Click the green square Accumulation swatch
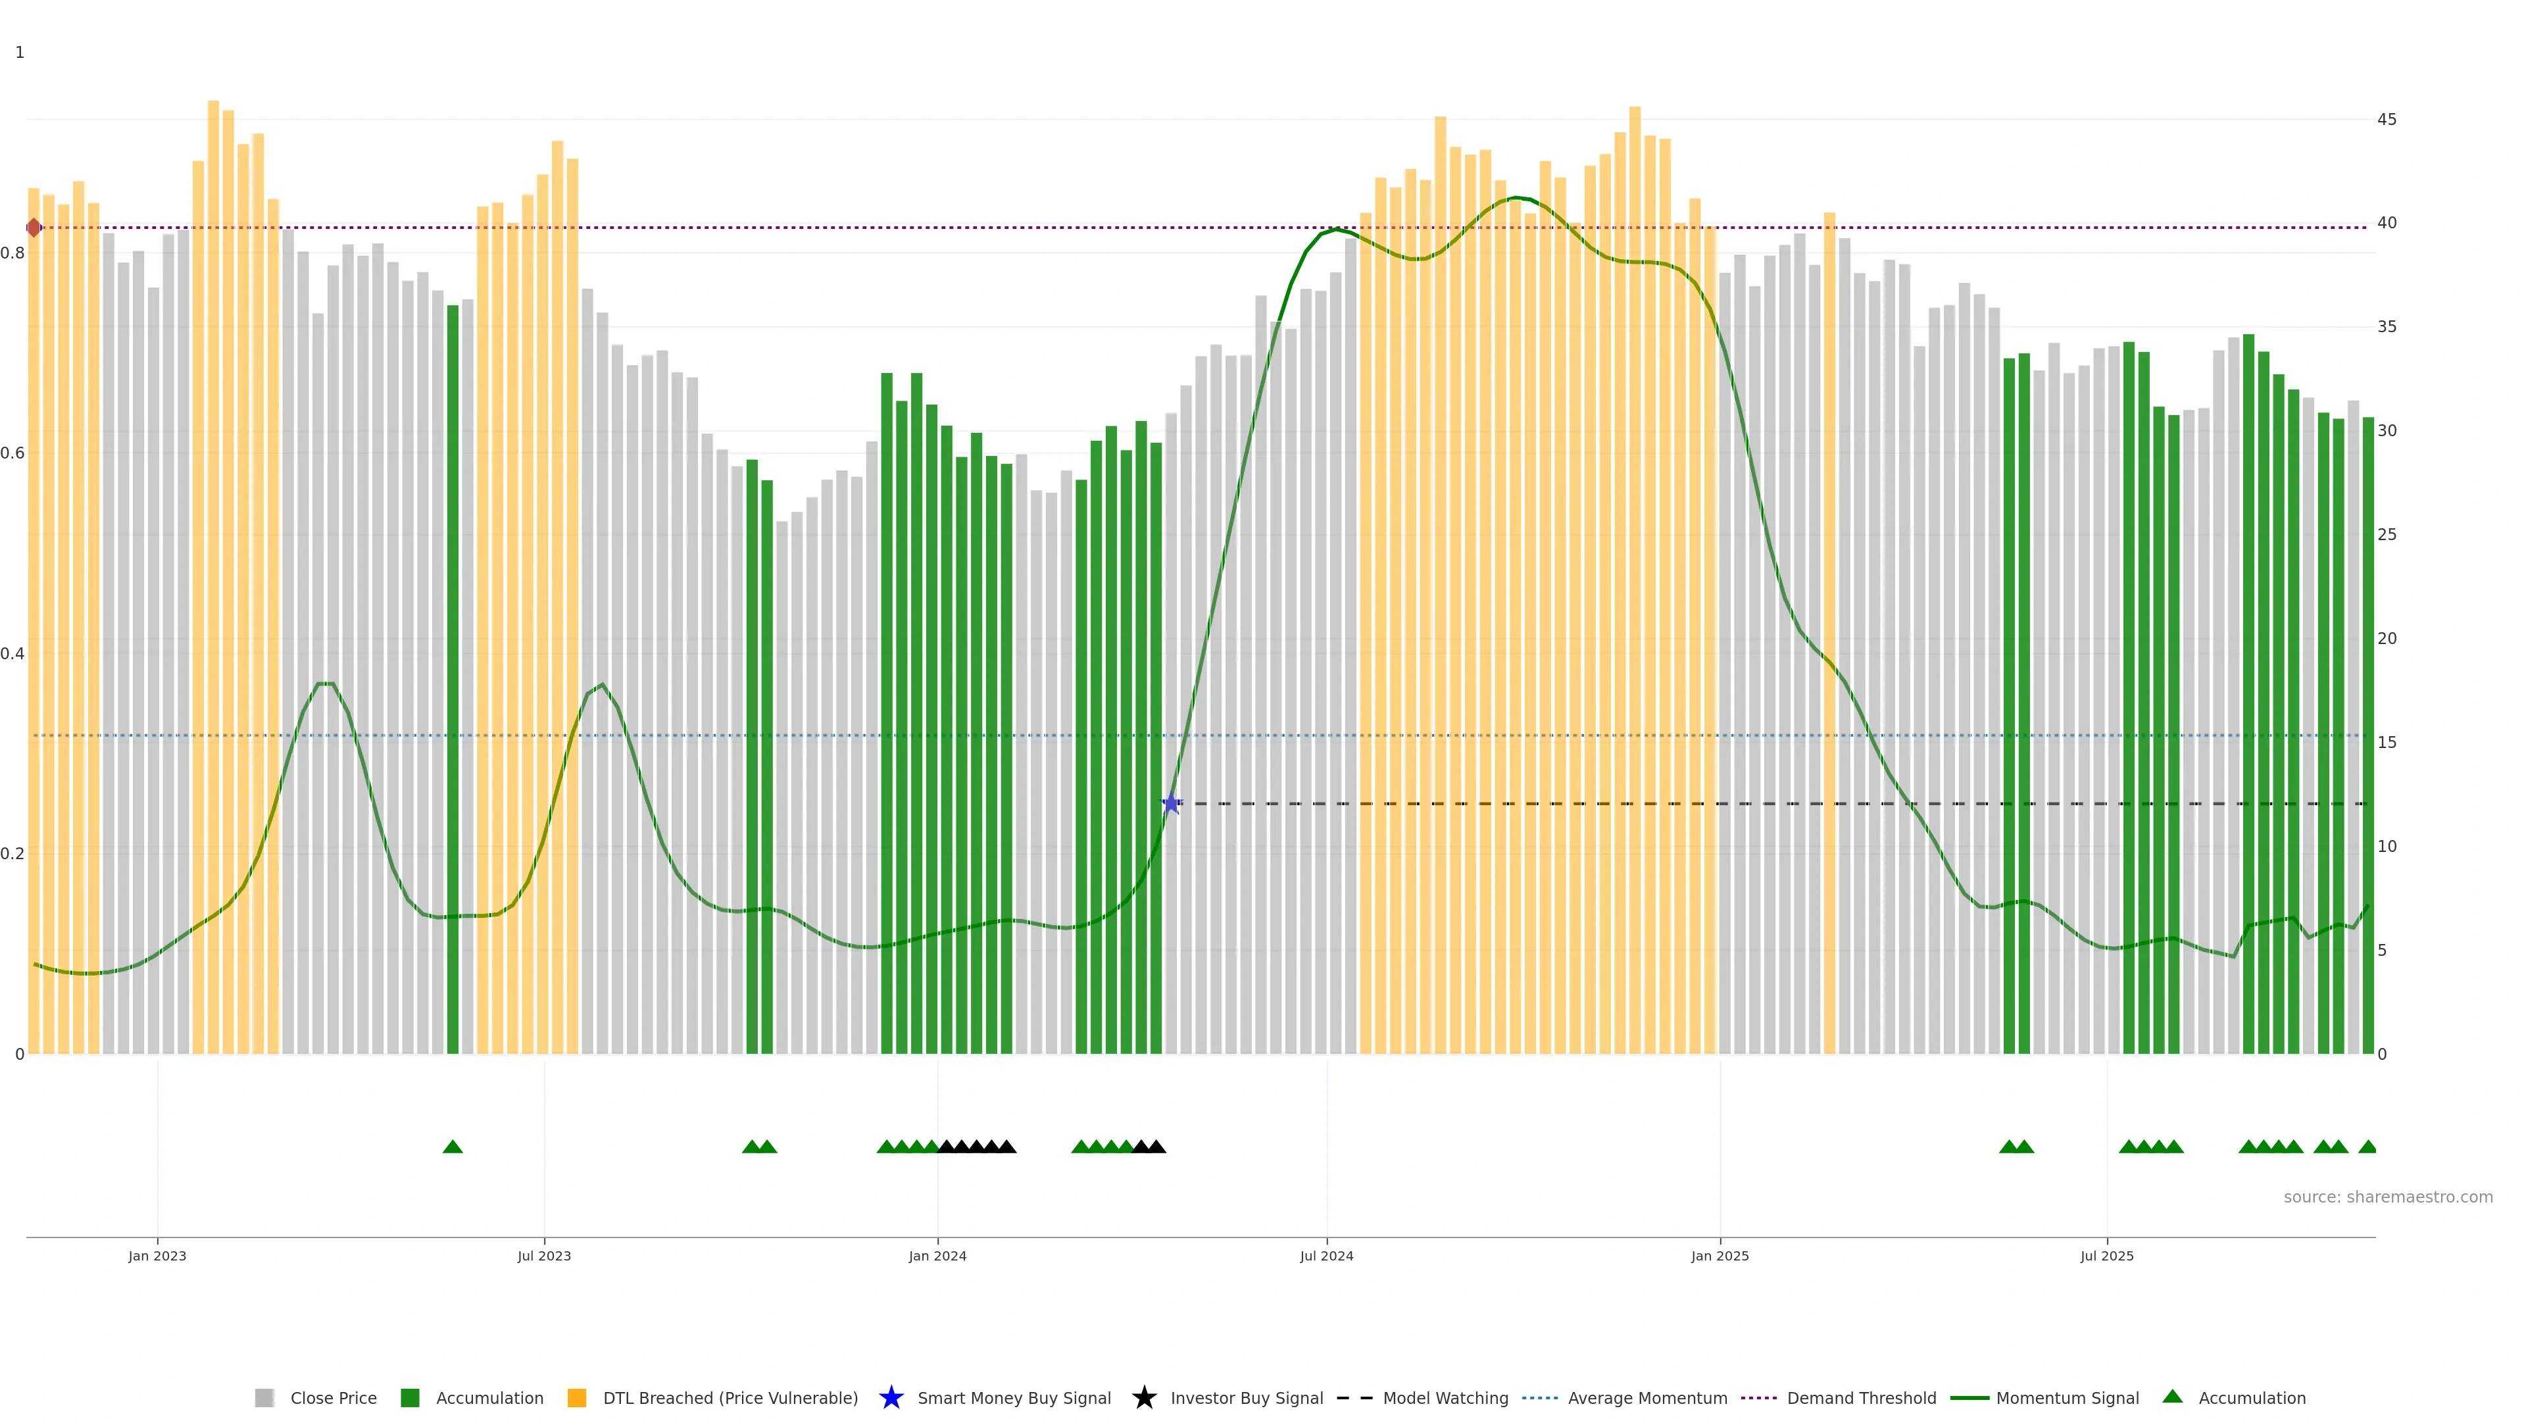Screen dimensions: 2526x1421 410,1397
